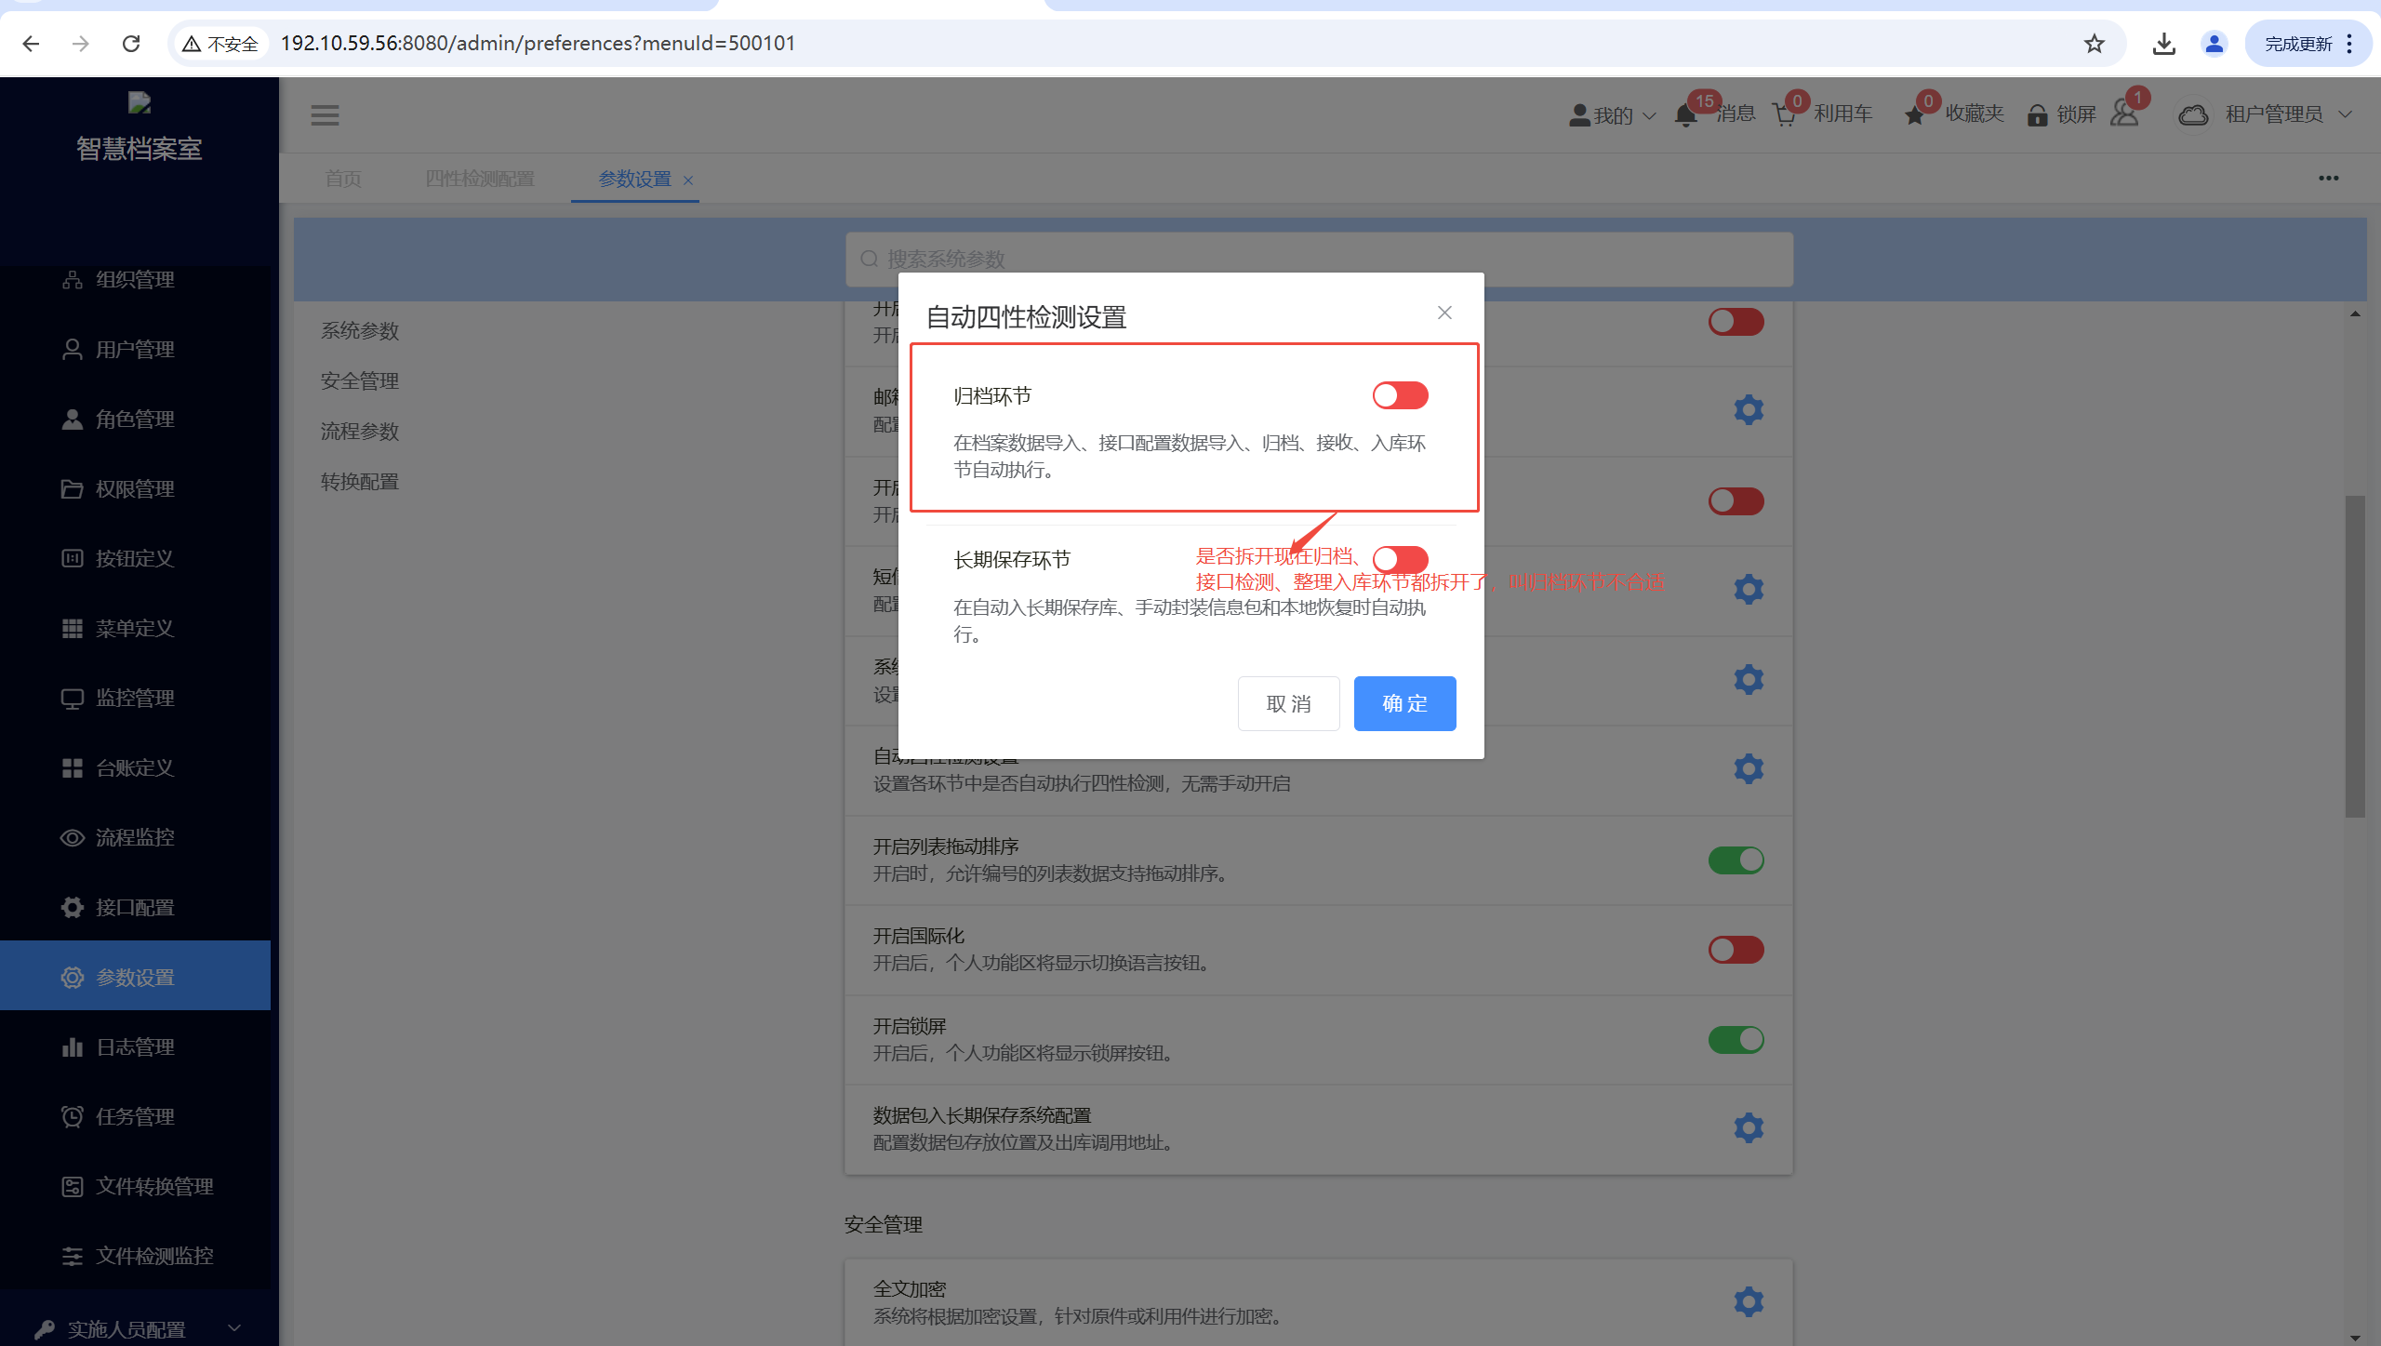Click the browser address bar URL
Image resolution: width=2381 pixels, height=1346 pixels.
[538, 44]
